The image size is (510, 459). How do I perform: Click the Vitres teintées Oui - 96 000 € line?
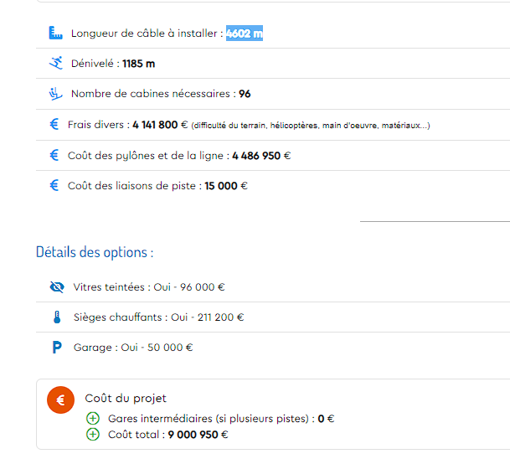click(148, 287)
